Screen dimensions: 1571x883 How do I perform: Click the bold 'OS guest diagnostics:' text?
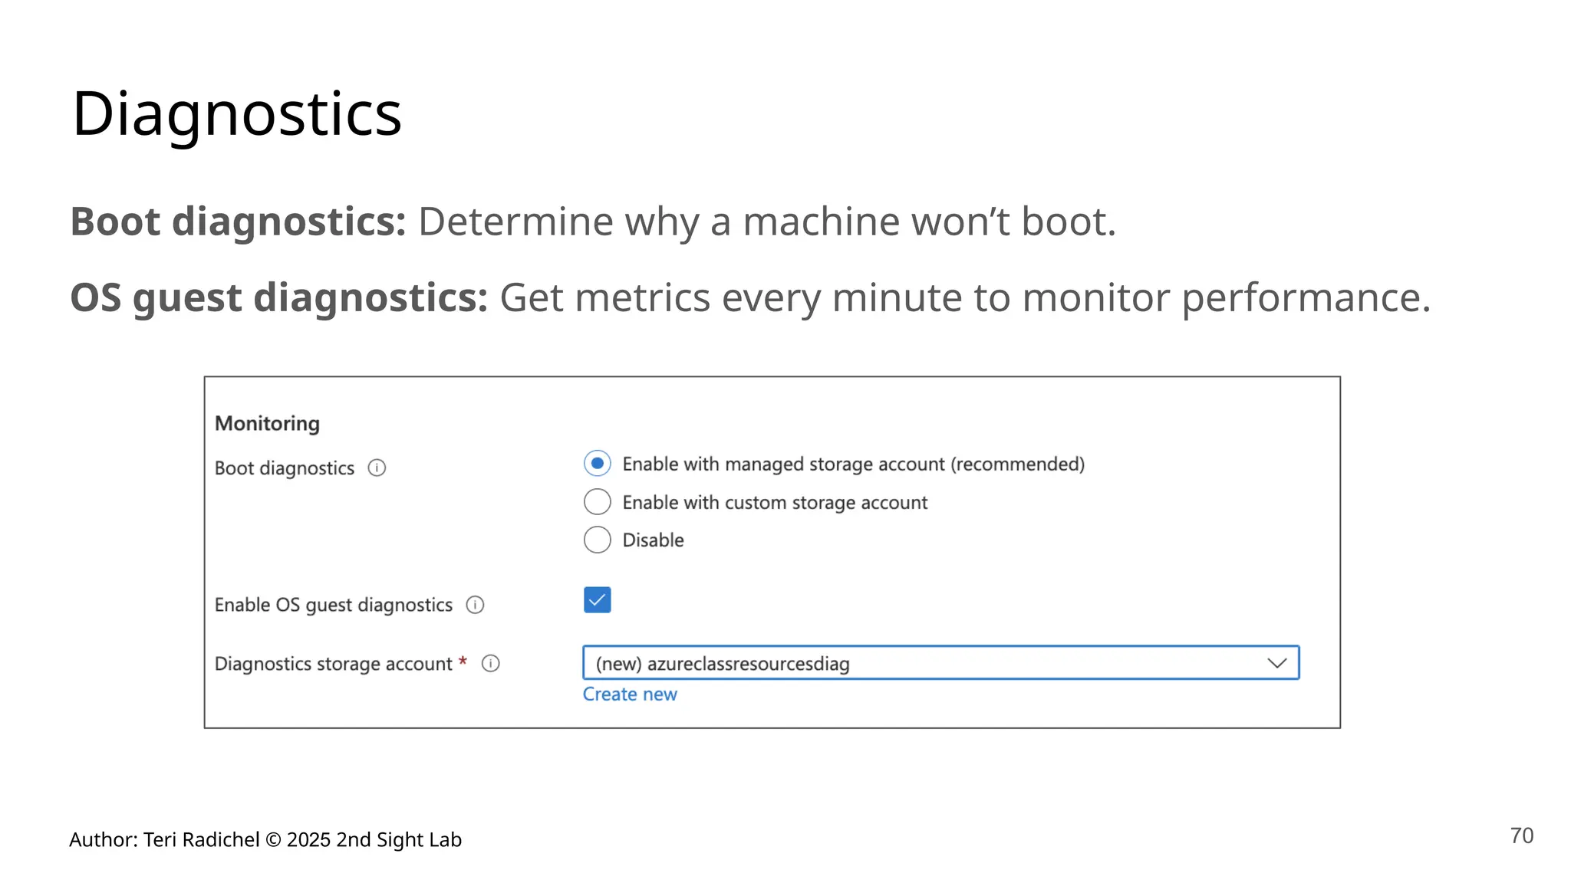pyautogui.click(x=279, y=297)
